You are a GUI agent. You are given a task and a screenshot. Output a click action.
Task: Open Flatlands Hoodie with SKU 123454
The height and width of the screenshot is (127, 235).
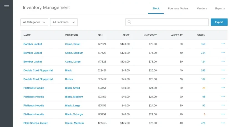[34, 114]
